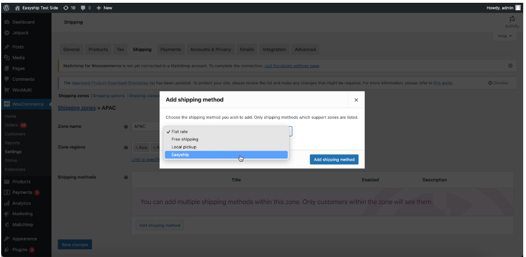Follow the visit the plugin settings page link
This screenshot has height=257, width=526.
click(292, 66)
